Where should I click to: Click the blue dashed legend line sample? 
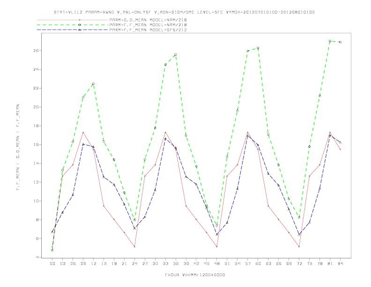(x=73, y=30)
